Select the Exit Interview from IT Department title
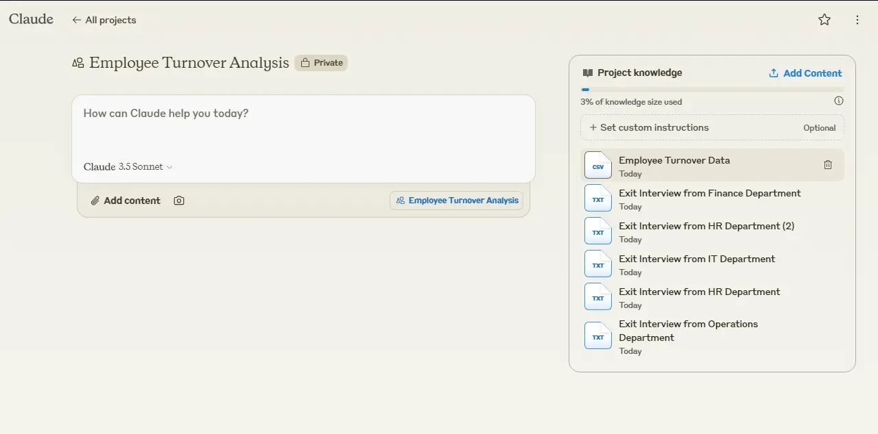The height and width of the screenshot is (434, 878). tap(697, 259)
